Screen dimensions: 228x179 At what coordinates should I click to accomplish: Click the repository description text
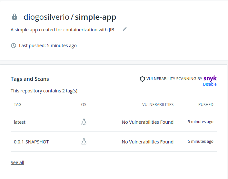point(62,30)
